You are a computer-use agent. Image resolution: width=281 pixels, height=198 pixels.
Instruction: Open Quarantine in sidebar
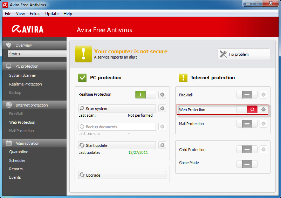(19, 152)
